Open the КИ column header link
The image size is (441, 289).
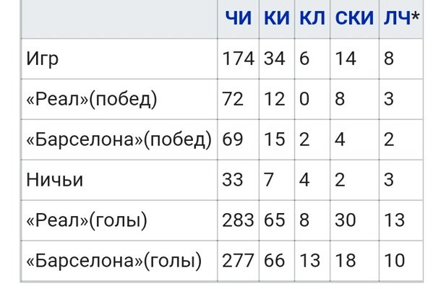[276, 19]
